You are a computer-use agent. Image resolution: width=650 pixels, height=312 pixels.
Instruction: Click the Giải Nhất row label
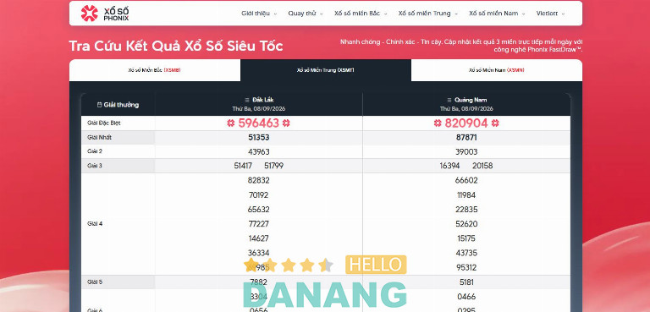[100, 137]
